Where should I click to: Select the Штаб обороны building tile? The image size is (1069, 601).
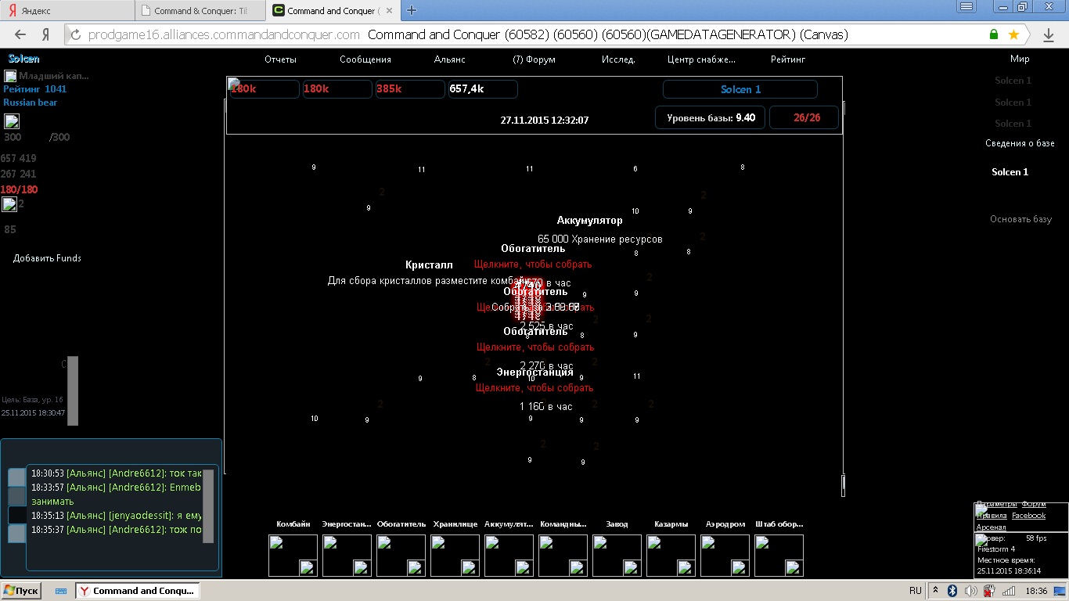[779, 556]
